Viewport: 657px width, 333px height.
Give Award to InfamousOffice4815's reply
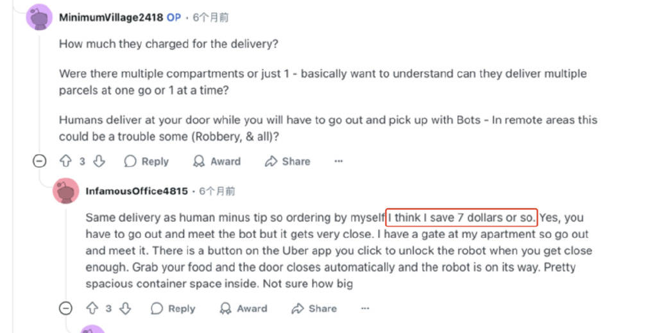[243, 309]
